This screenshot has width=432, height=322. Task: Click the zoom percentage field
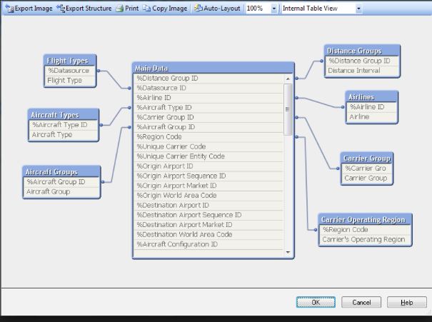click(x=258, y=9)
